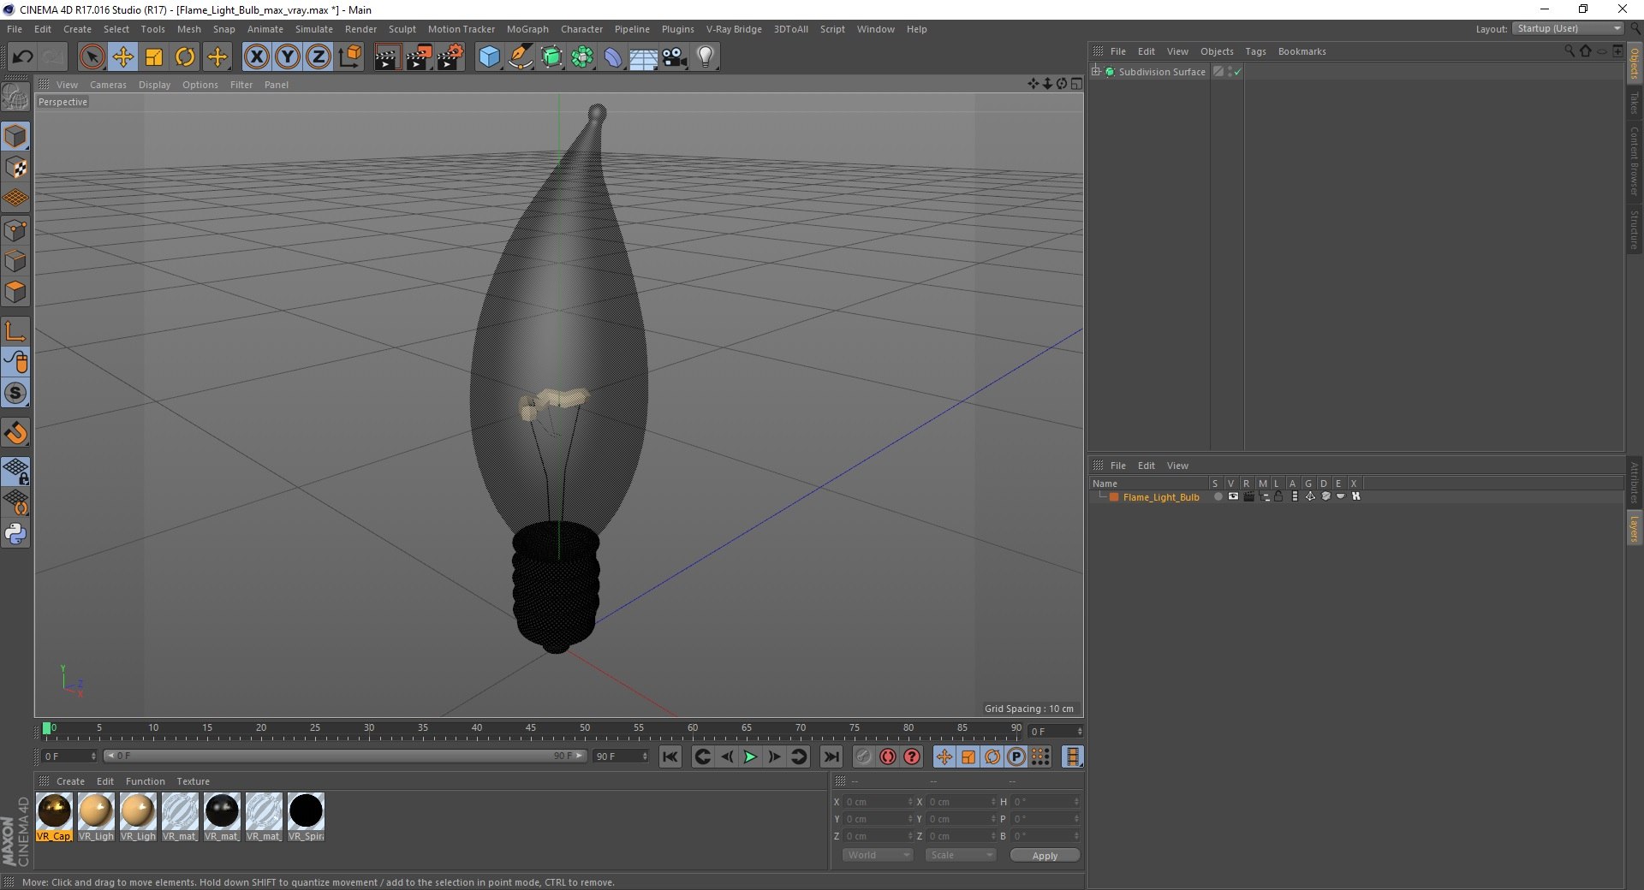This screenshot has width=1644, height=890.
Task: Select the Live Selection tool
Action: (92, 57)
